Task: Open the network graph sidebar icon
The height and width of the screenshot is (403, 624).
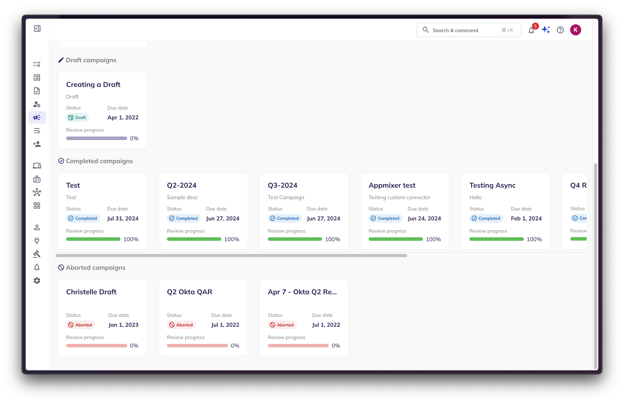Action: [x=37, y=192]
